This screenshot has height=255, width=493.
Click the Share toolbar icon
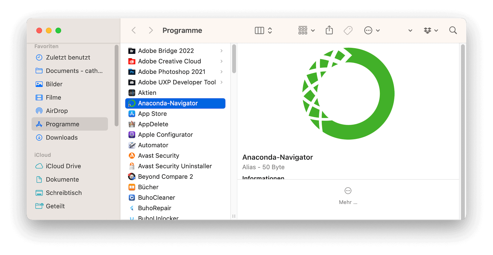click(329, 30)
